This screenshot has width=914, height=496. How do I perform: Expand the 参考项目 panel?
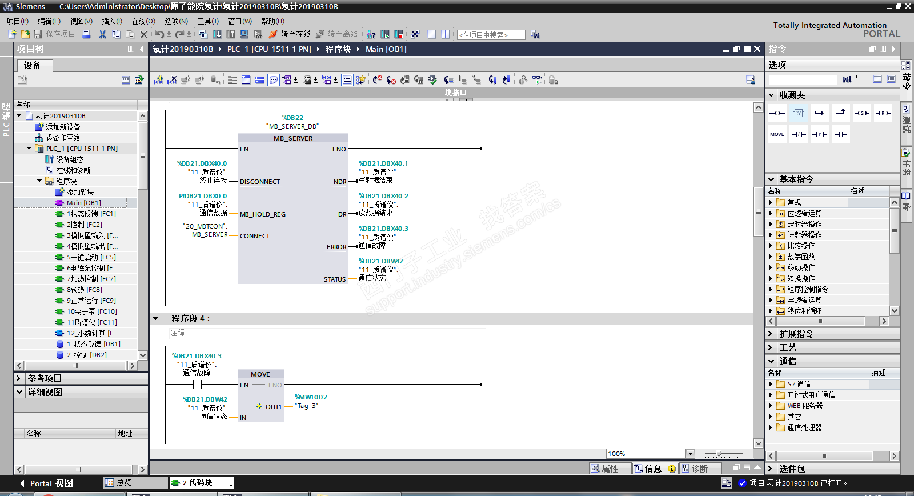(19, 378)
